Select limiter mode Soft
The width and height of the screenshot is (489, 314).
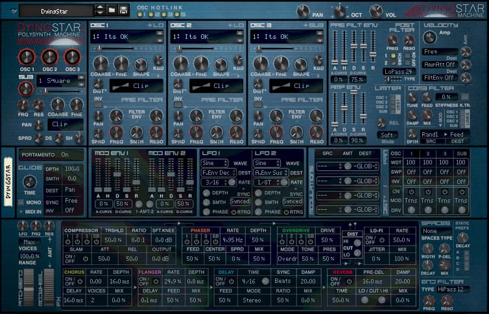[387, 135]
